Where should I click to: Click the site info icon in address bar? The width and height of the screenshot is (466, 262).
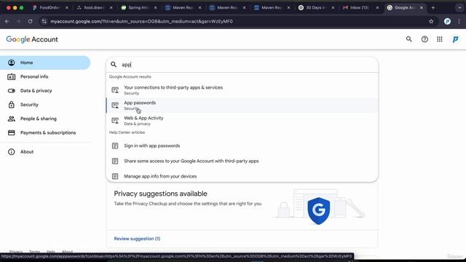pyautogui.click(x=44, y=21)
